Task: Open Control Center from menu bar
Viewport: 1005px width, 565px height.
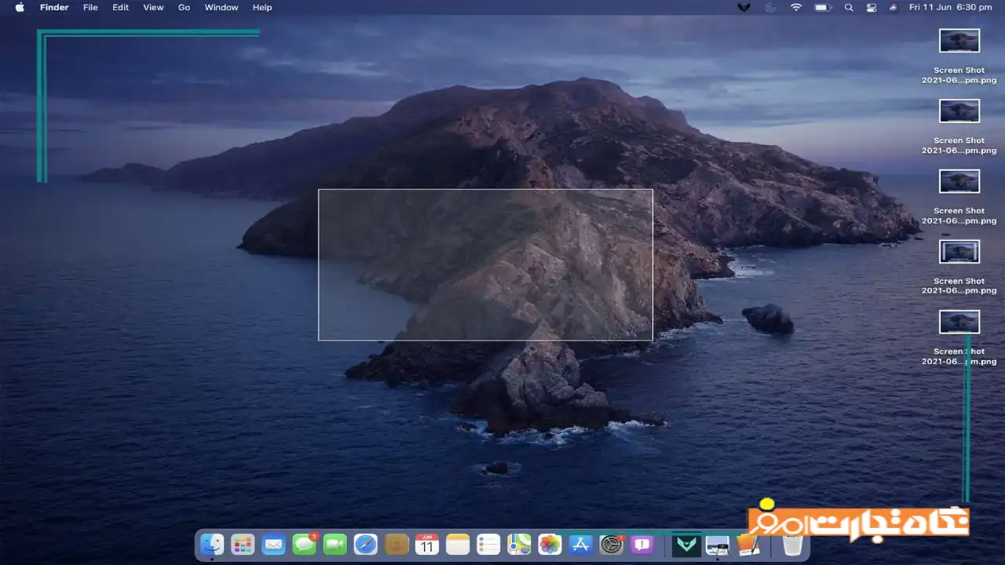Action: point(872,7)
